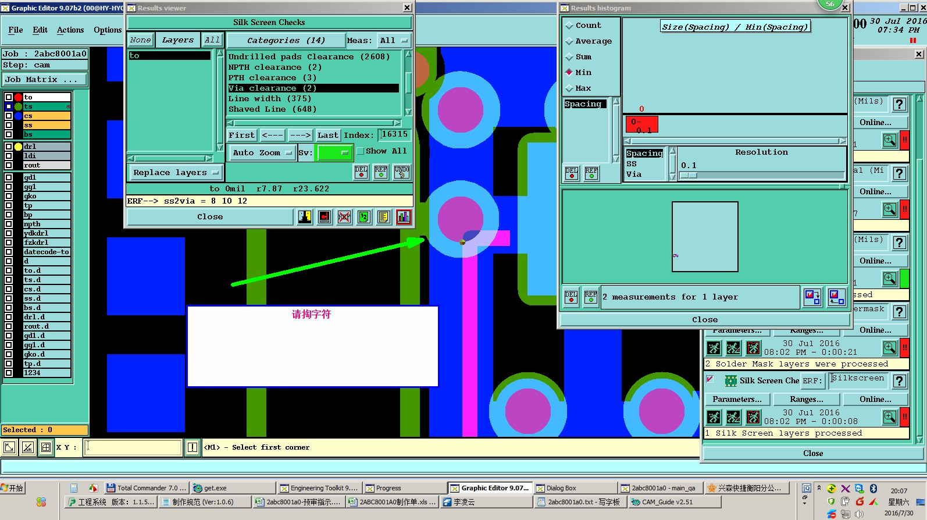Screen dimensions: 927x520
Task: Open the Options menu
Action: click(108, 30)
